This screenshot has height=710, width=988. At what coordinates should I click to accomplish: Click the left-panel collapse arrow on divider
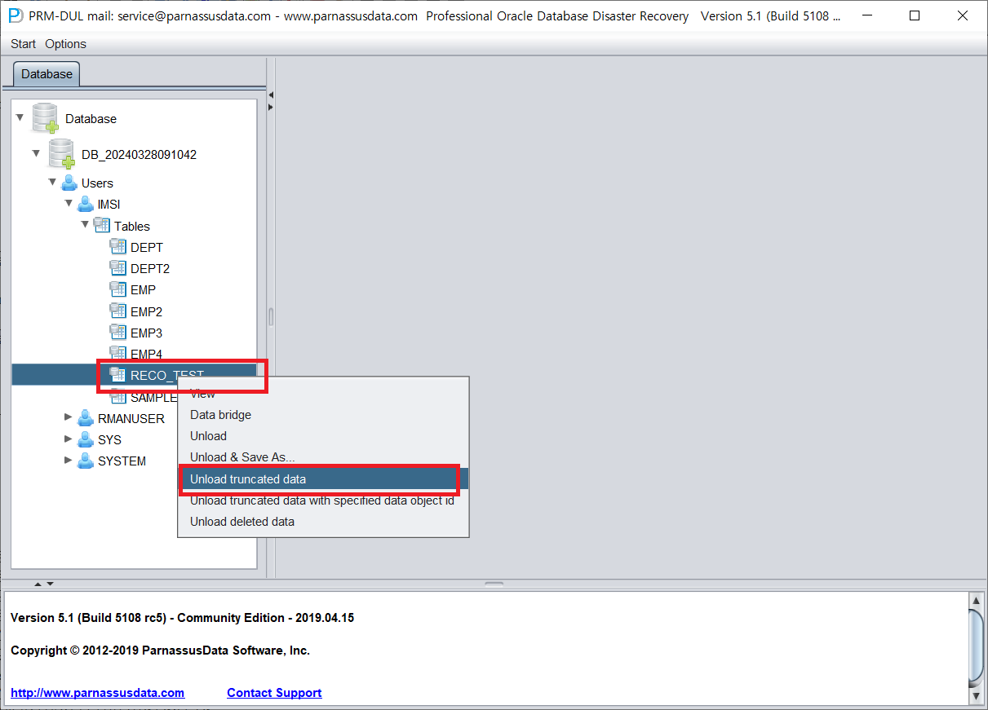point(271,95)
